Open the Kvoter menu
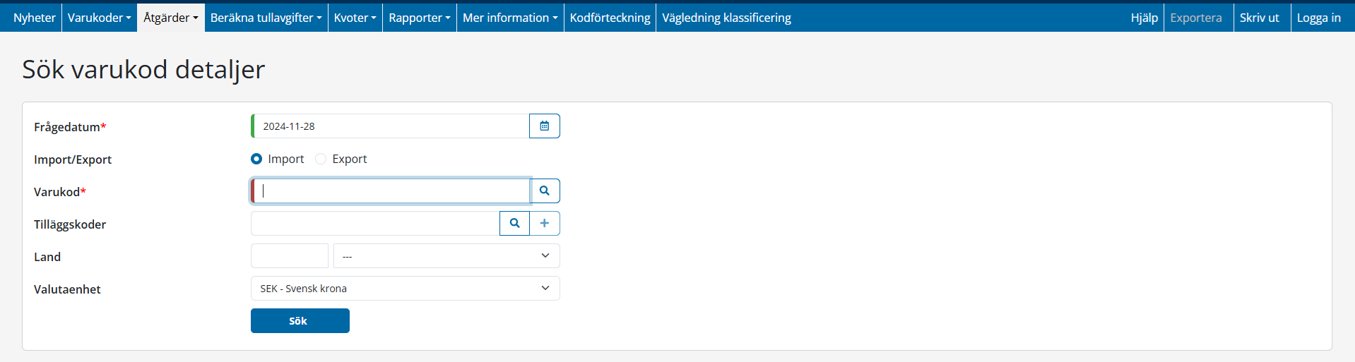The image size is (1355, 362). pyautogui.click(x=355, y=18)
